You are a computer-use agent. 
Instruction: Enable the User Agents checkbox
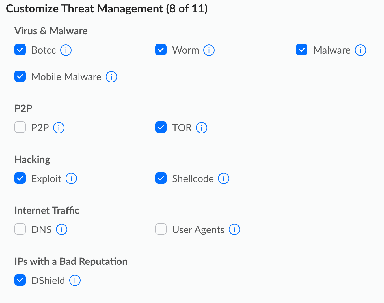(x=161, y=229)
